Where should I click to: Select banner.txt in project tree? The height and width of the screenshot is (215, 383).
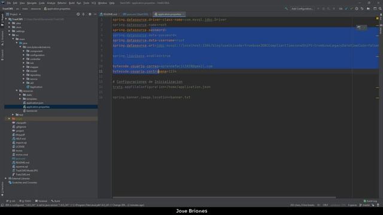30,111
